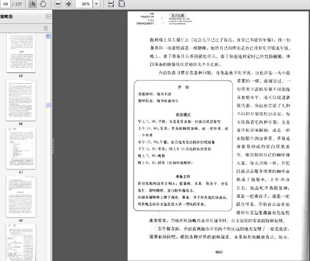
Task: Open page 67 thumbnail
Action: [21, 148]
